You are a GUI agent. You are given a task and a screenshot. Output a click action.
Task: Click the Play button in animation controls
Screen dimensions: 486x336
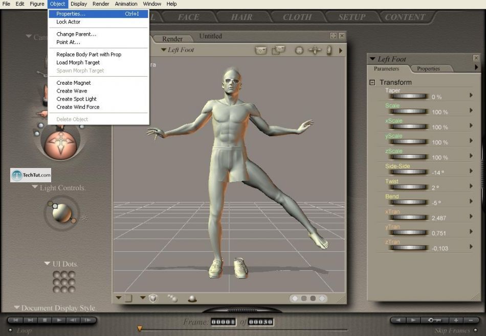click(x=59, y=320)
